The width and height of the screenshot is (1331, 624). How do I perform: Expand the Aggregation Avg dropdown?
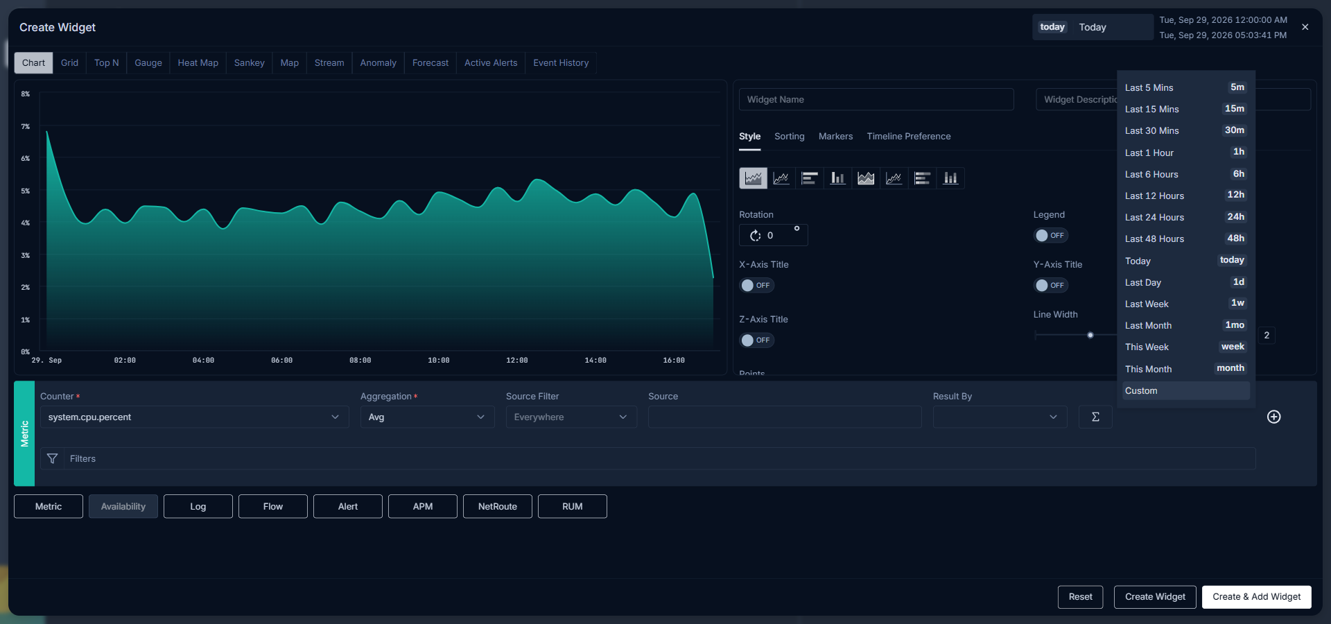(x=427, y=417)
